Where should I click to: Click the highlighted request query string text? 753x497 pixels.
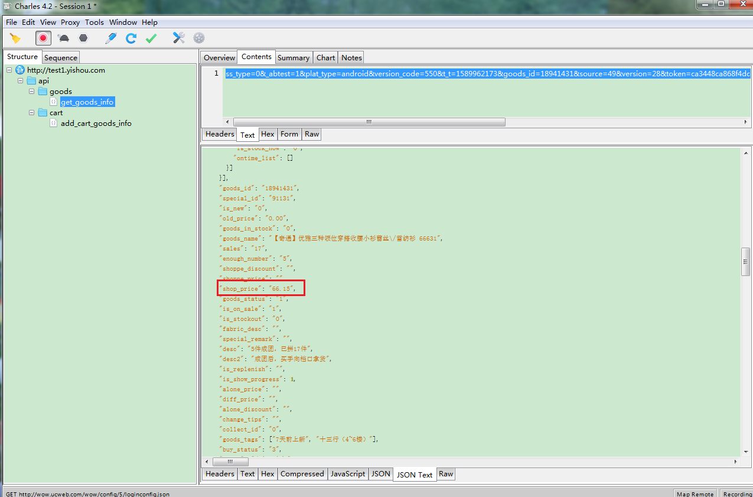click(488, 74)
